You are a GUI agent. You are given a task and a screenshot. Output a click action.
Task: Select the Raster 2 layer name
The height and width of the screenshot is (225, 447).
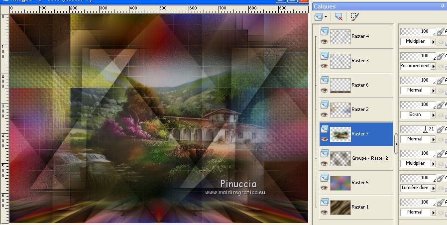point(360,109)
